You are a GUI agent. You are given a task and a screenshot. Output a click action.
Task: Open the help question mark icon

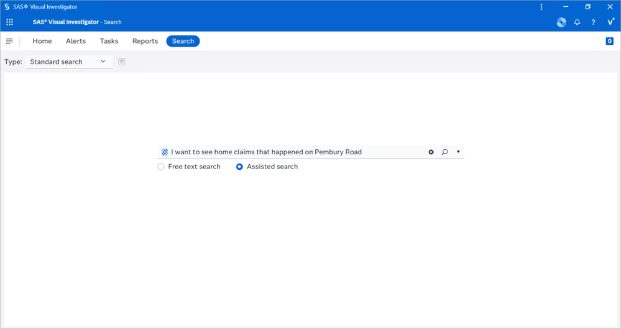pyautogui.click(x=593, y=22)
